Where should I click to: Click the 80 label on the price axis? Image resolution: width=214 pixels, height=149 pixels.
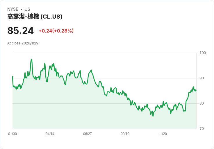pos(201,103)
